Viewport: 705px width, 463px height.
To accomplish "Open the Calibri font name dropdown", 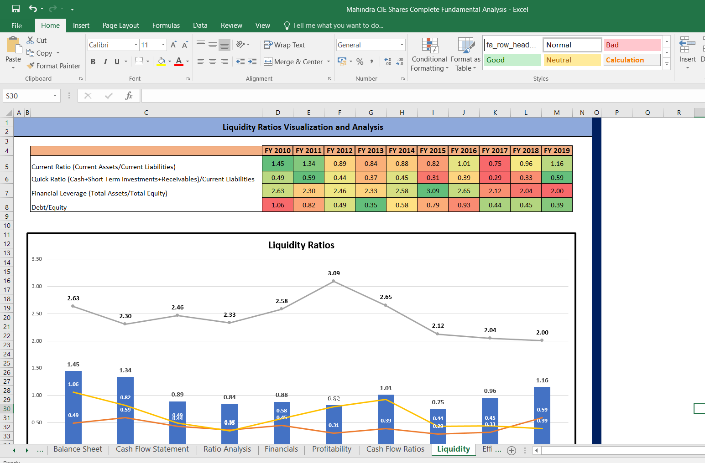I will click(136, 45).
